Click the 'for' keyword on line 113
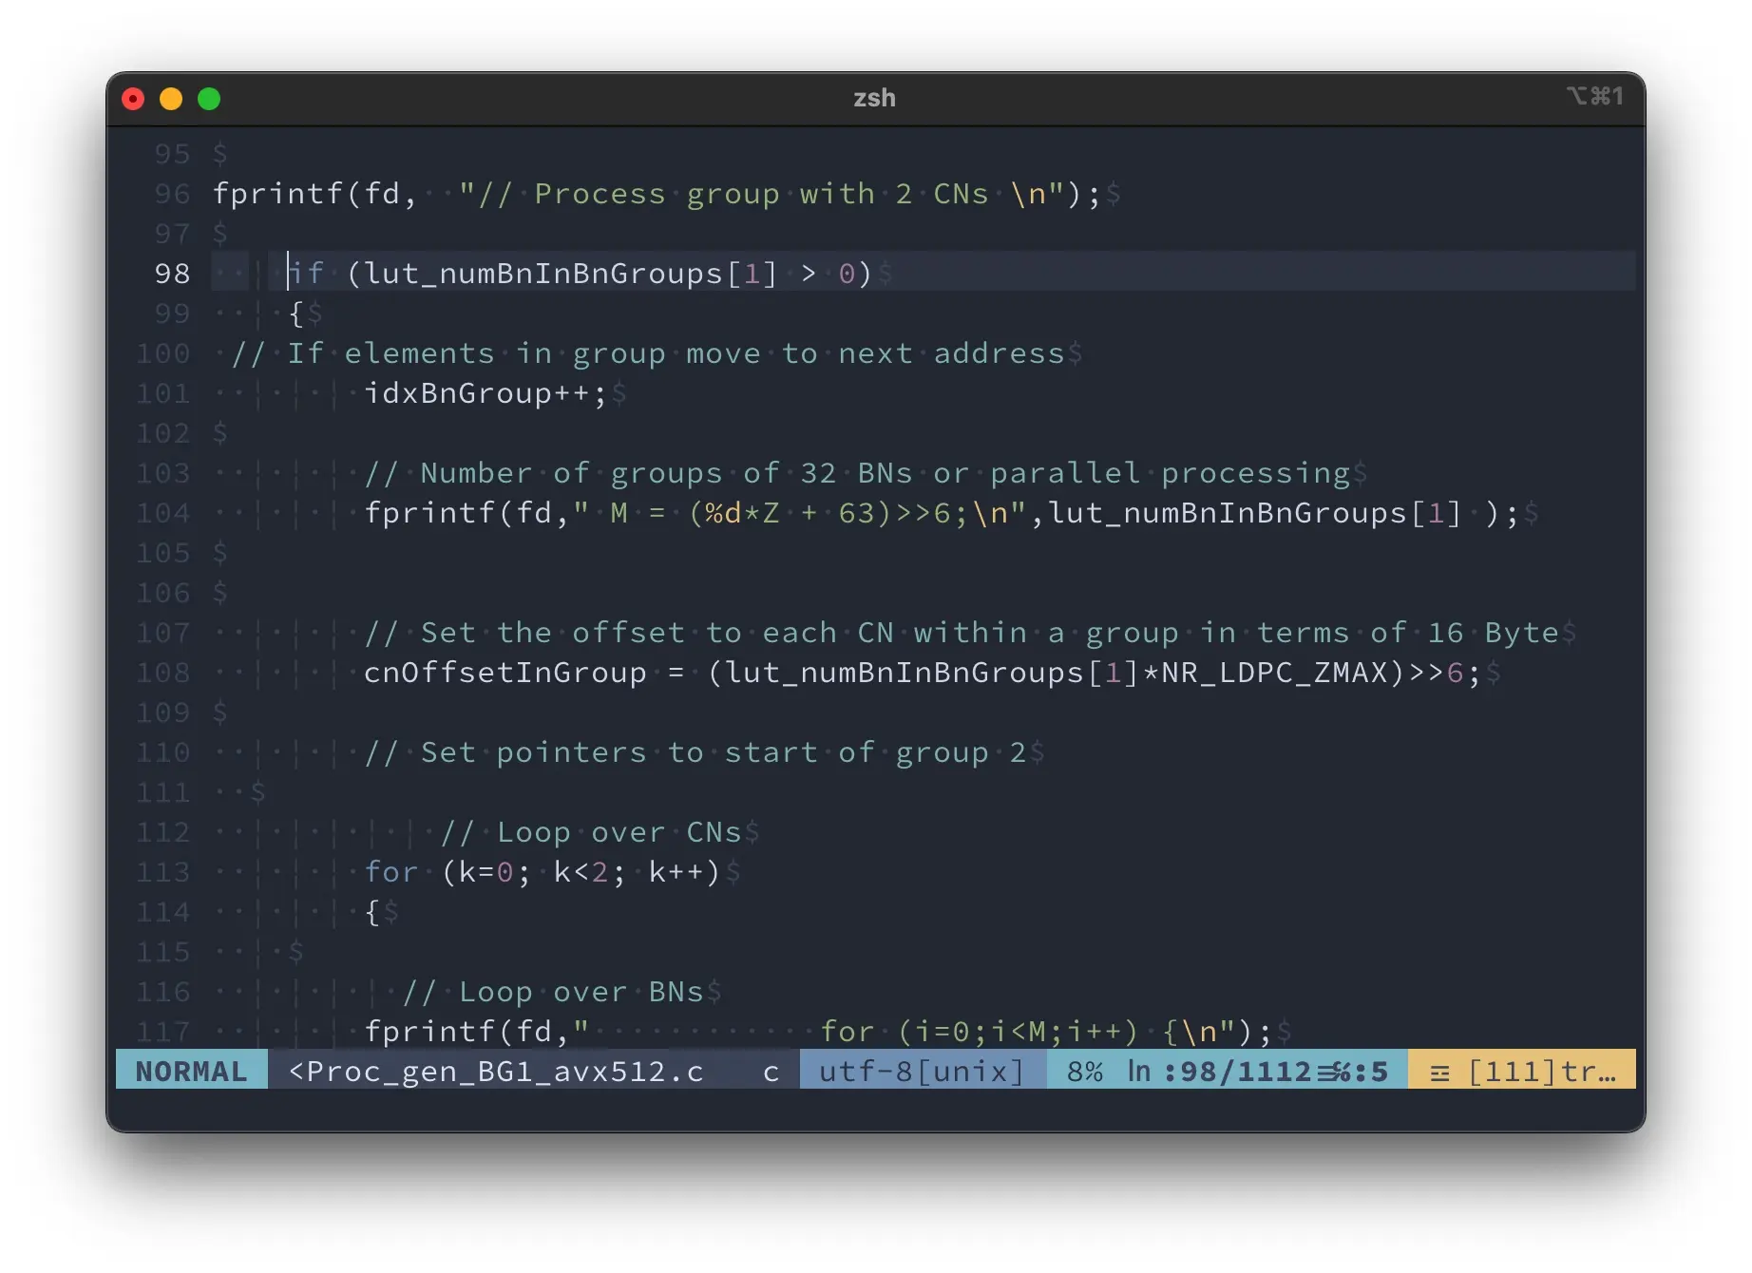The height and width of the screenshot is (1273, 1752). click(390, 872)
